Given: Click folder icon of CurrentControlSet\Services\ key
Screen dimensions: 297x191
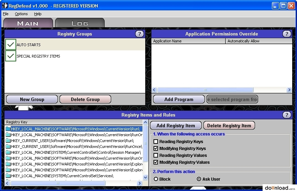Looking at the screenshot, I should point(8,176).
